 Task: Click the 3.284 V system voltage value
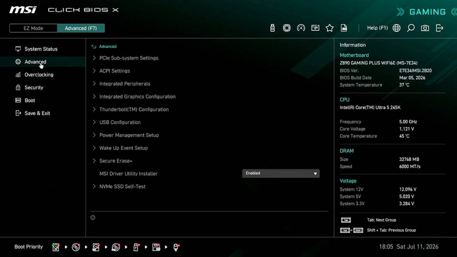[406, 203]
